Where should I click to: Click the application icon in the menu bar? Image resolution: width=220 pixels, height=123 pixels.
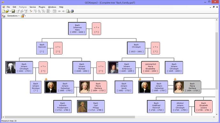(4, 7)
